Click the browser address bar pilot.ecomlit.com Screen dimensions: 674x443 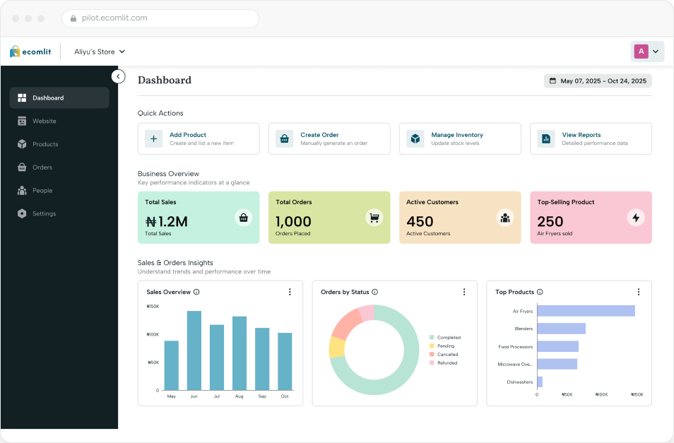[x=160, y=18]
